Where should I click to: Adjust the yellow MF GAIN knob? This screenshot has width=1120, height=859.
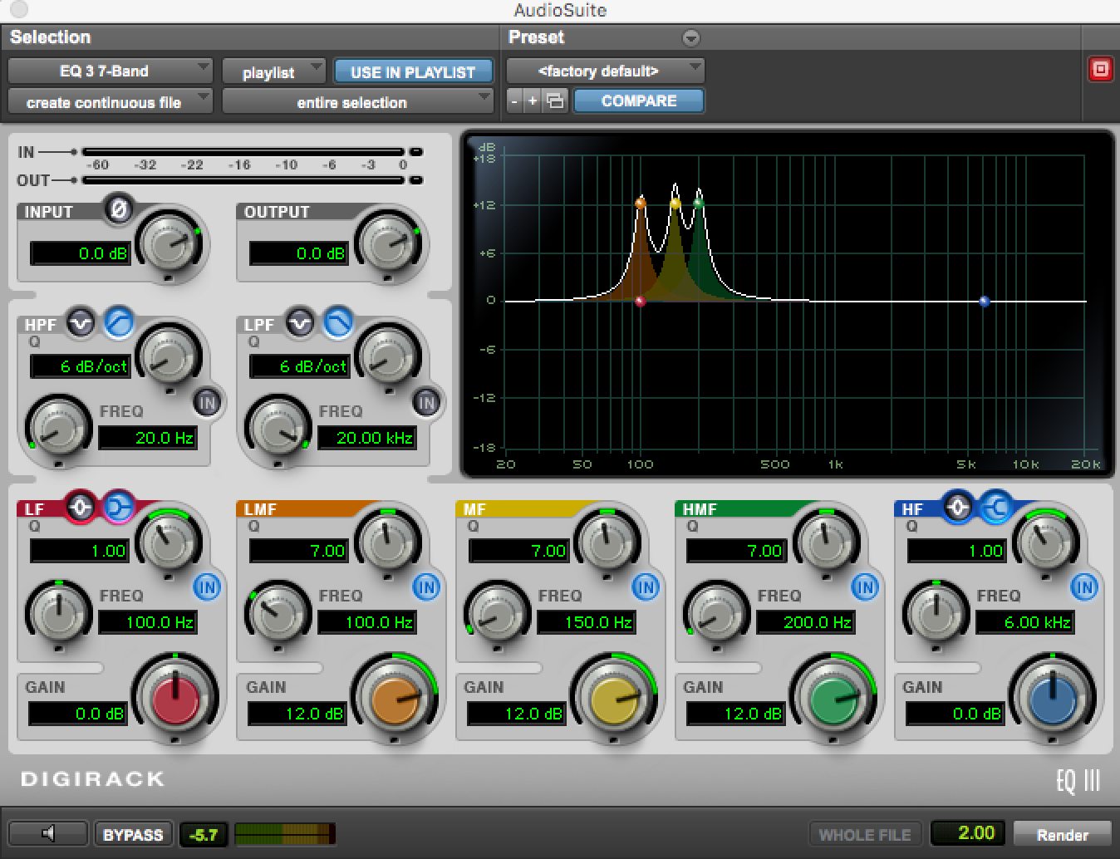point(613,699)
